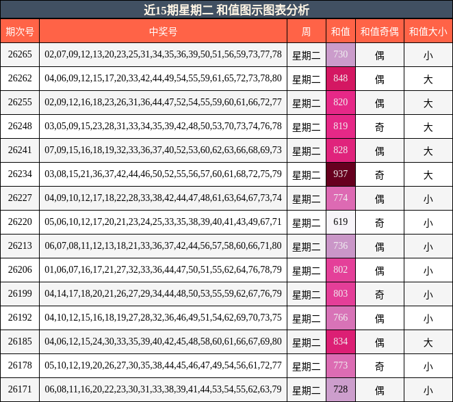Click 大 size in row 26262
453x402 pixels.
(428, 79)
